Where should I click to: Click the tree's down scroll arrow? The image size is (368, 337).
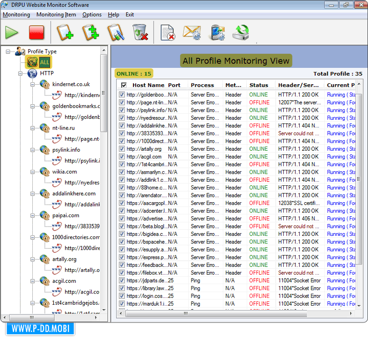[104, 310]
